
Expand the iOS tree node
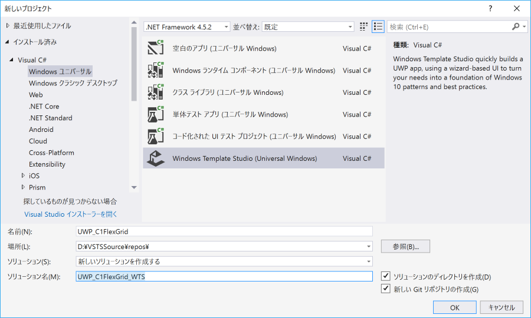tap(23, 175)
